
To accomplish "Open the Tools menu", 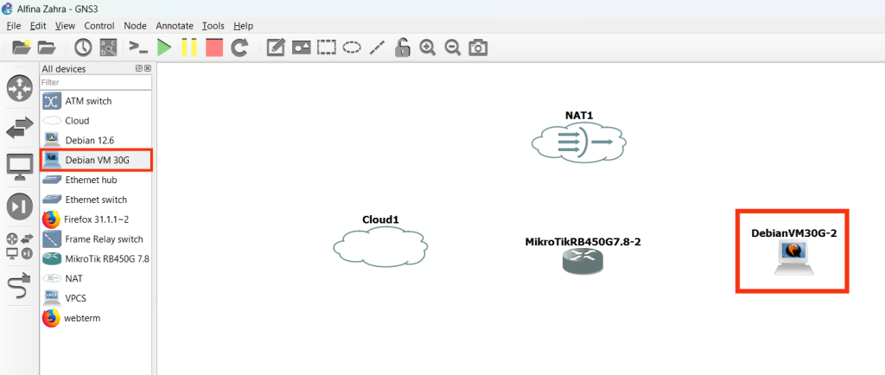I will point(213,26).
